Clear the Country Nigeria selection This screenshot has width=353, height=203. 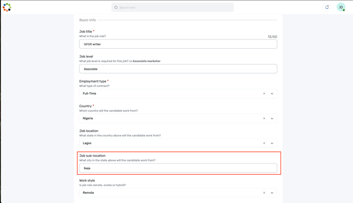click(x=264, y=118)
